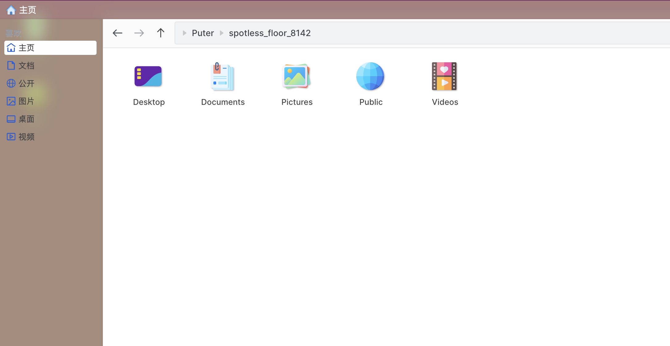Screen dimensions: 670x346
Task: Click the back navigation arrow
Action: pyautogui.click(x=117, y=33)
